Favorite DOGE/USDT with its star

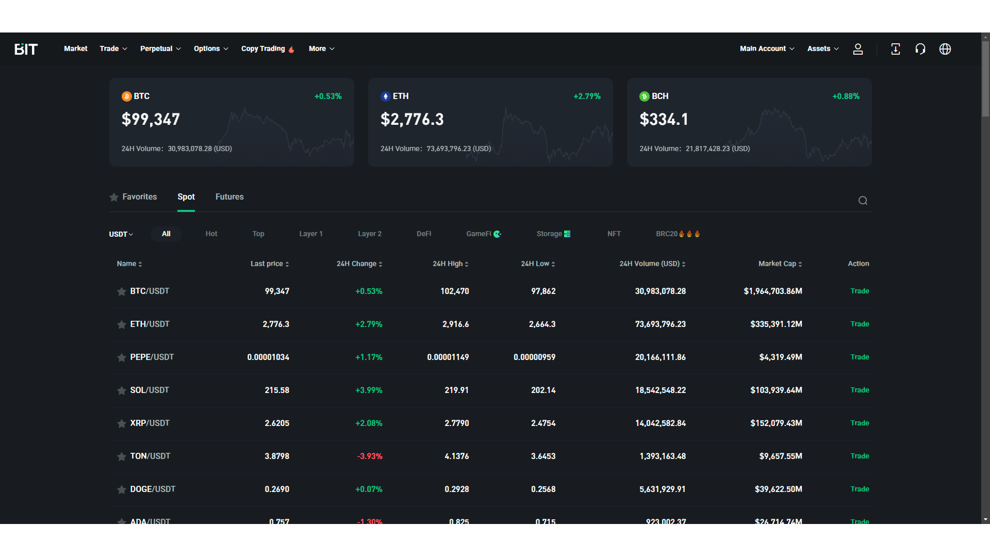[122, 490]
